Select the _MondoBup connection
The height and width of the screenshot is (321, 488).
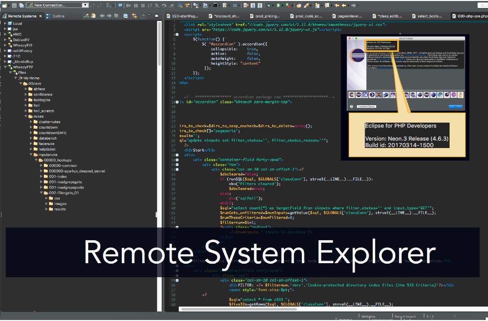point(20,61)
